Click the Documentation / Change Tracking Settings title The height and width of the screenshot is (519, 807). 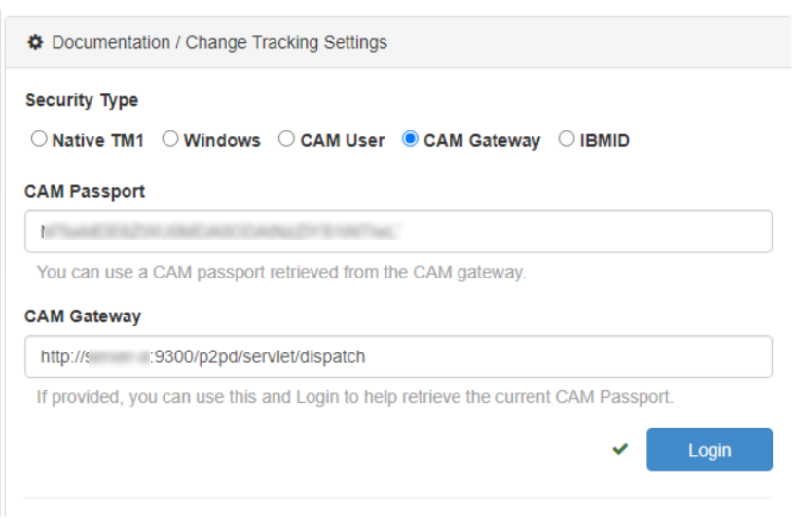coord(219,42)
